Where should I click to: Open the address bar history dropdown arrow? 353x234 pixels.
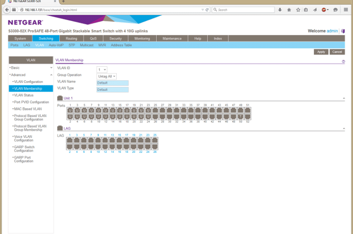point(202,10)
